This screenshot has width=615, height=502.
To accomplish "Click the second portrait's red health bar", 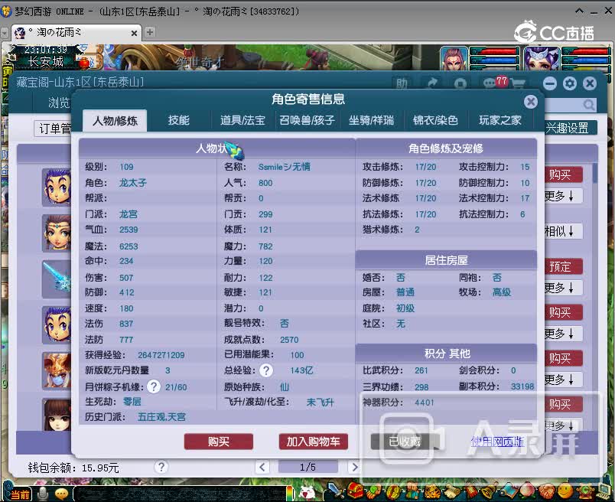I will (586, 51).
